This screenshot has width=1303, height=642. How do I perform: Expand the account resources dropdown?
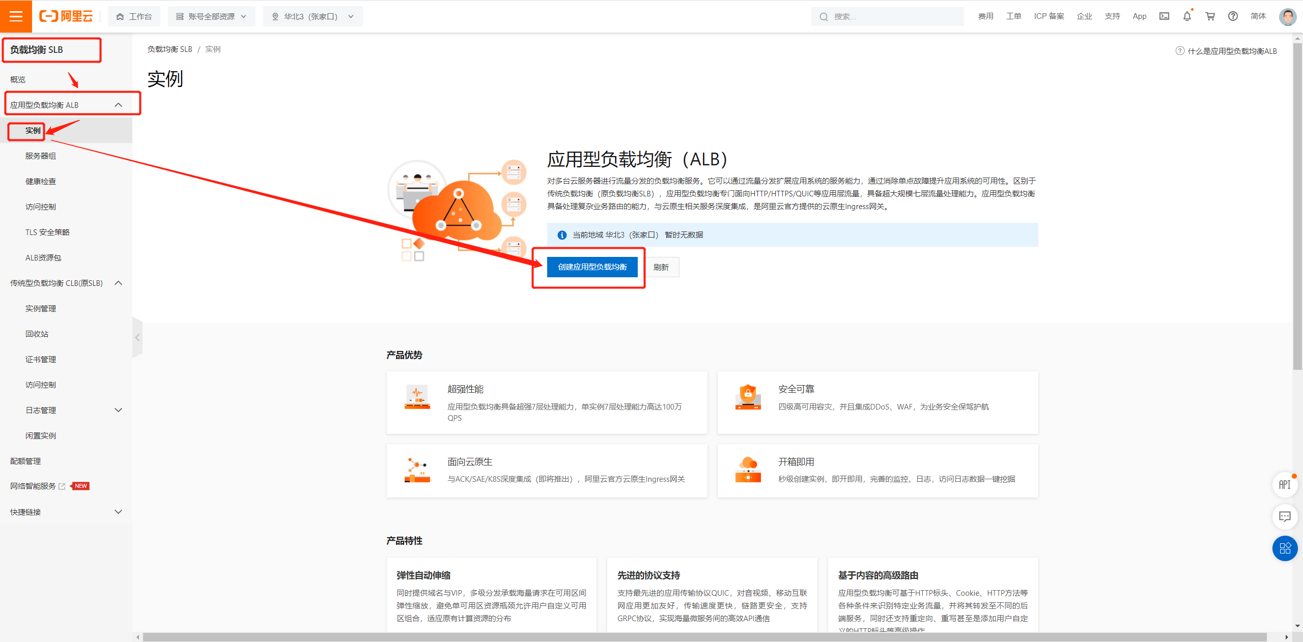click(x=211, y=16)
